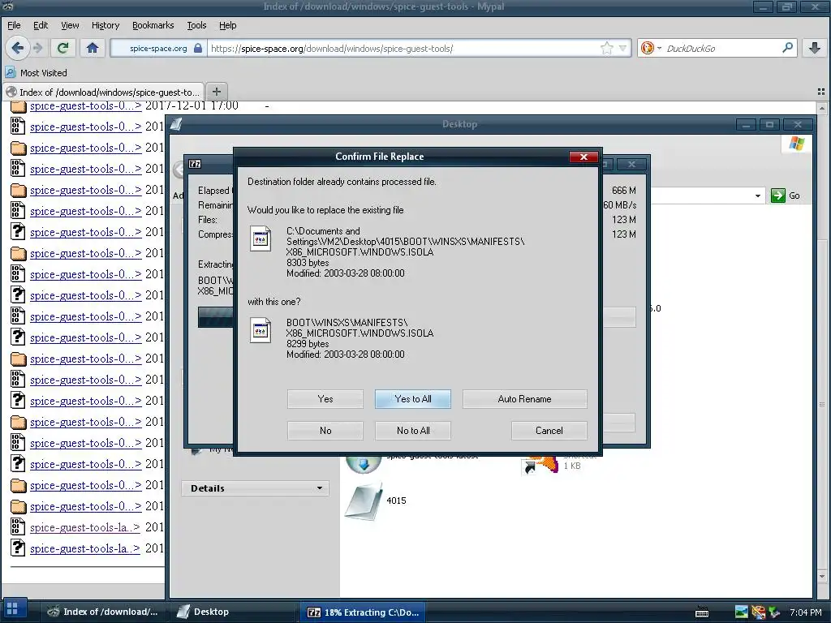Select the Index of /download tab
This screenshot has width=831, height=623.
pyautogui.click(x=103, y=92)
